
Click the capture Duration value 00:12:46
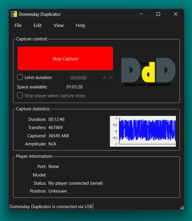pos(57,119)
